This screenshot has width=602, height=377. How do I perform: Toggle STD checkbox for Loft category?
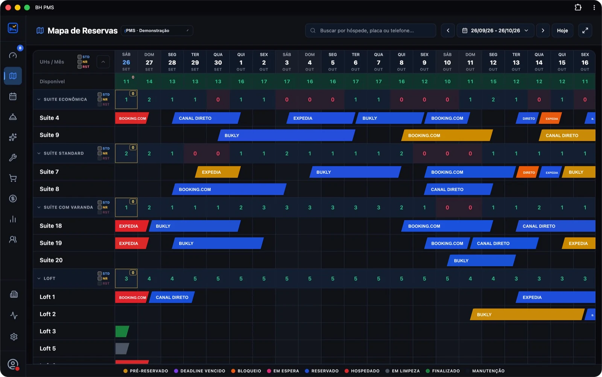[100, 273]
